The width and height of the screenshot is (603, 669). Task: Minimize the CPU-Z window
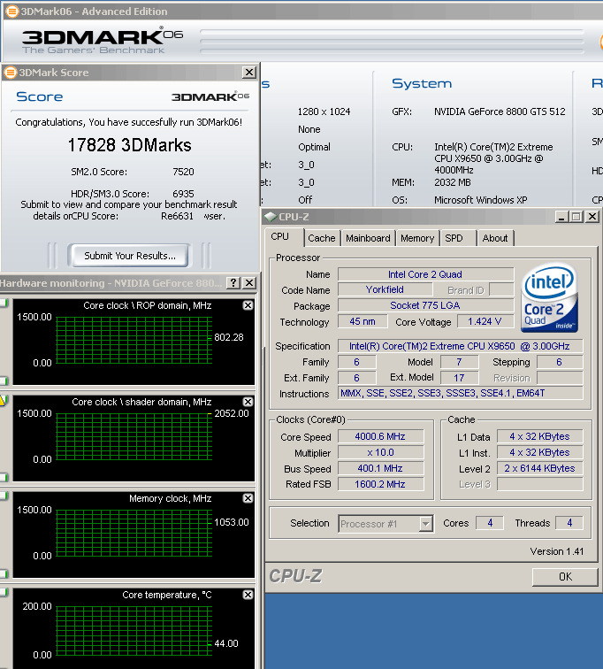tap(561, 217)
